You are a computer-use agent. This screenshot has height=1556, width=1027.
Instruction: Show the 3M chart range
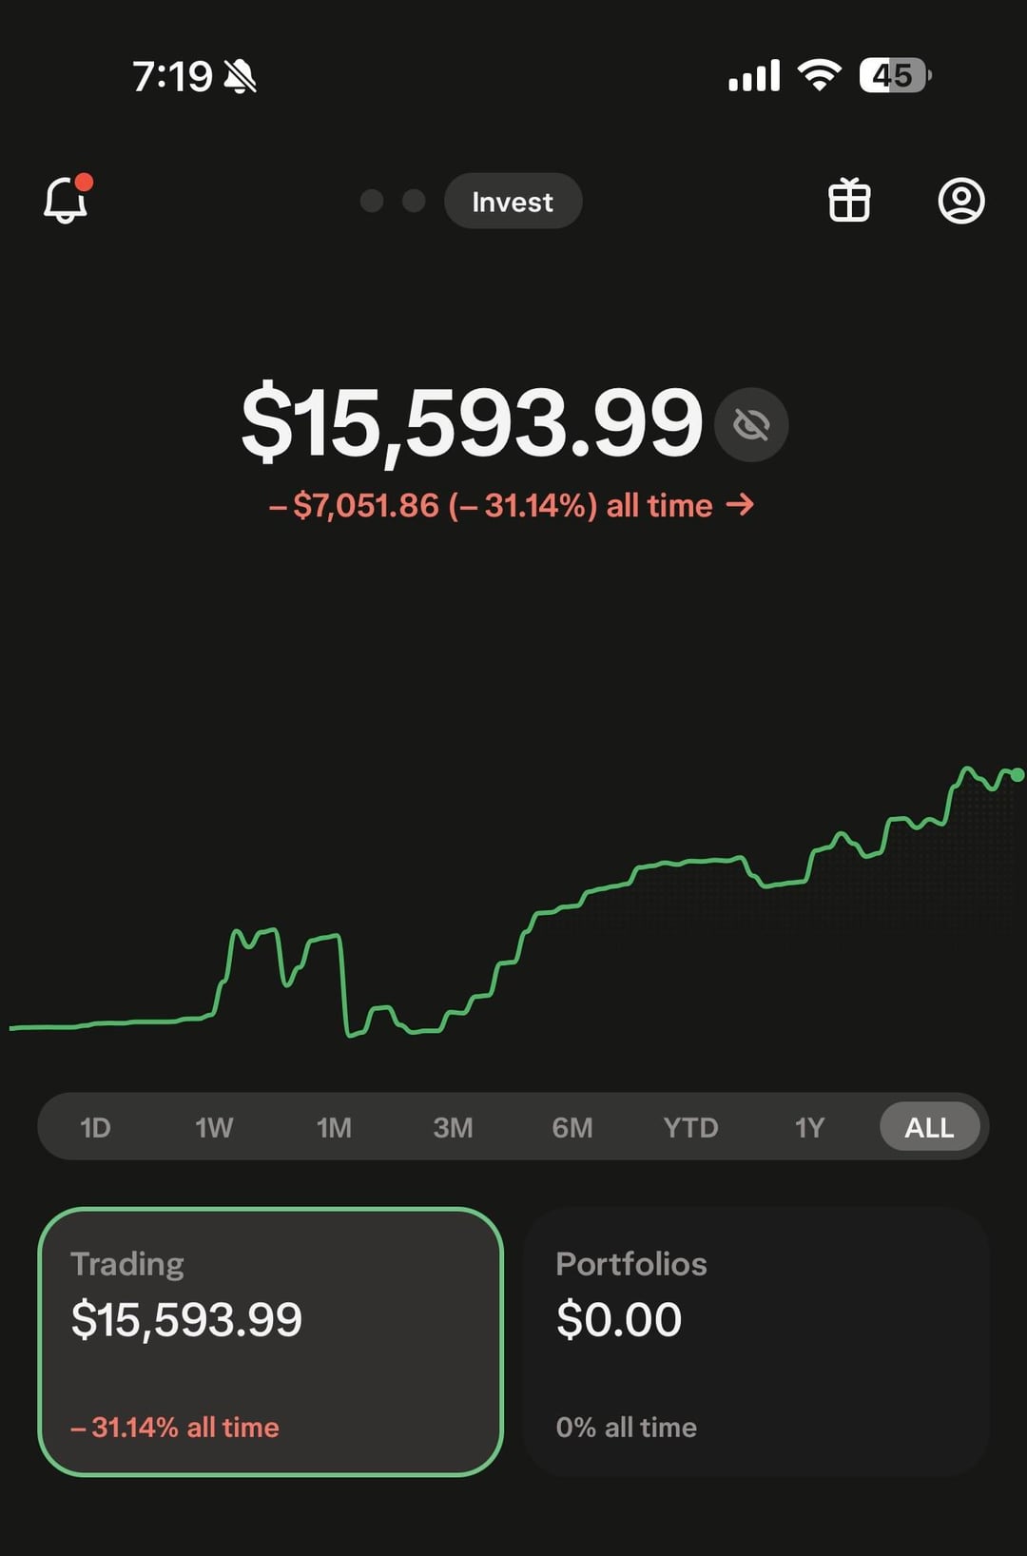(x=453, y=1127)
